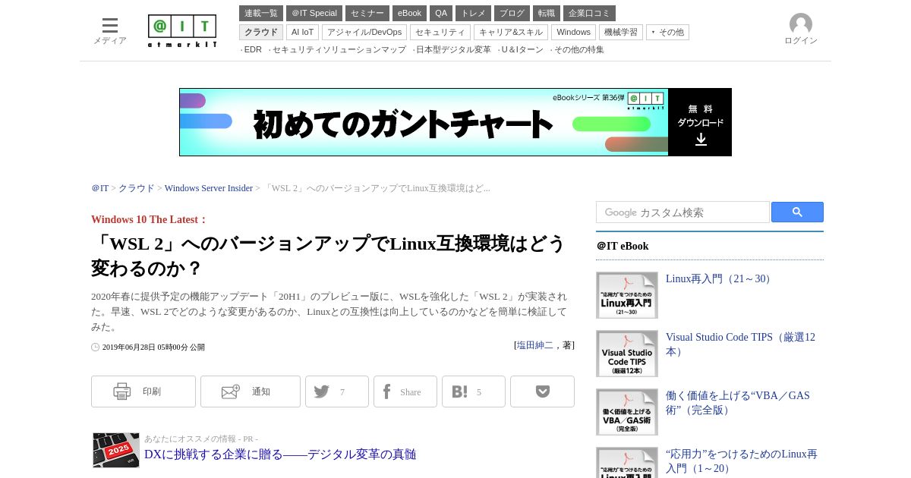Open DXに挑戦する企業に贈る article link

280,454
